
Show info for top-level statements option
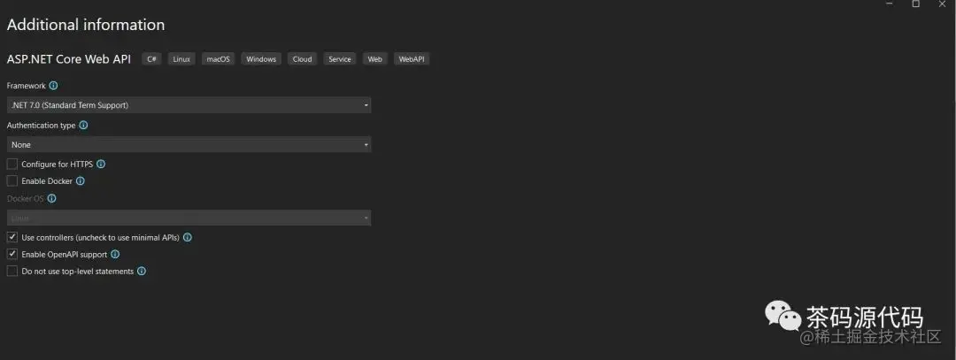pyautogui.click(x=142, y=271)
